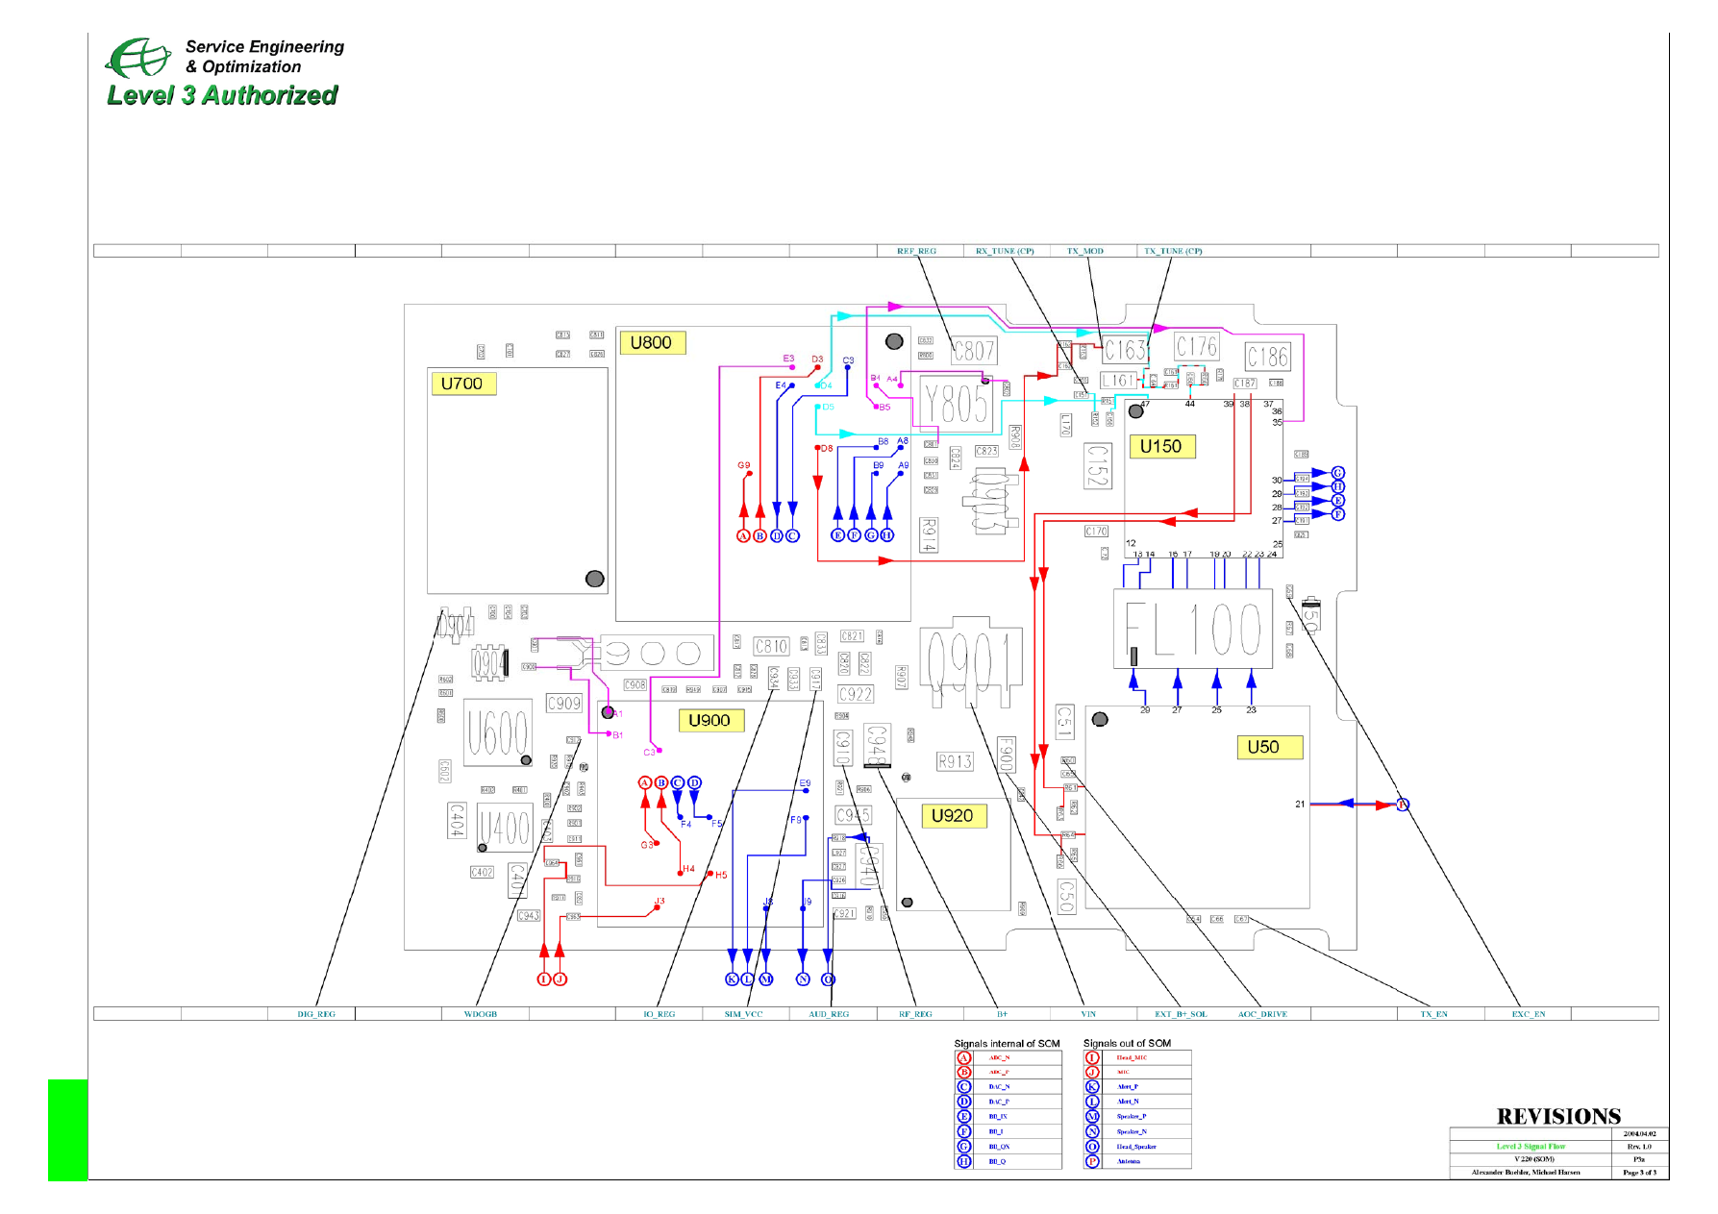The width and height of the screenshot is (1718, 1214).
Task: Select circled O icon beside Head_Speaker in legend
Action: [1092, 1147]
